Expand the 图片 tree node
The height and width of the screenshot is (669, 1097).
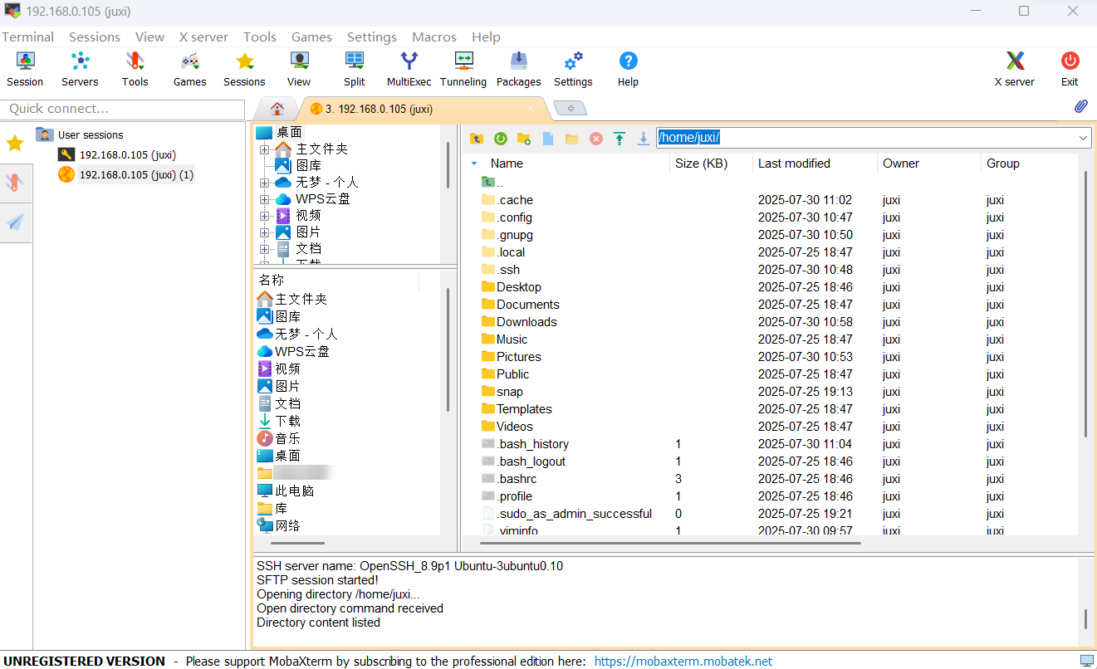point(264,232)
